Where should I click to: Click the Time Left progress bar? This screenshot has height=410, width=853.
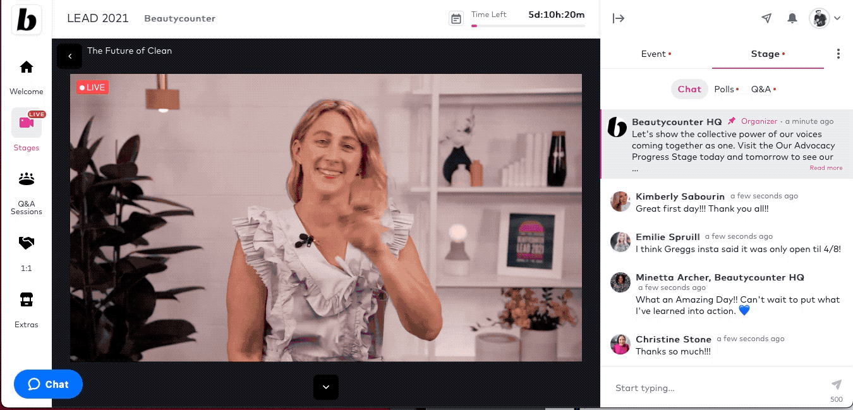(x=528, y=26)
